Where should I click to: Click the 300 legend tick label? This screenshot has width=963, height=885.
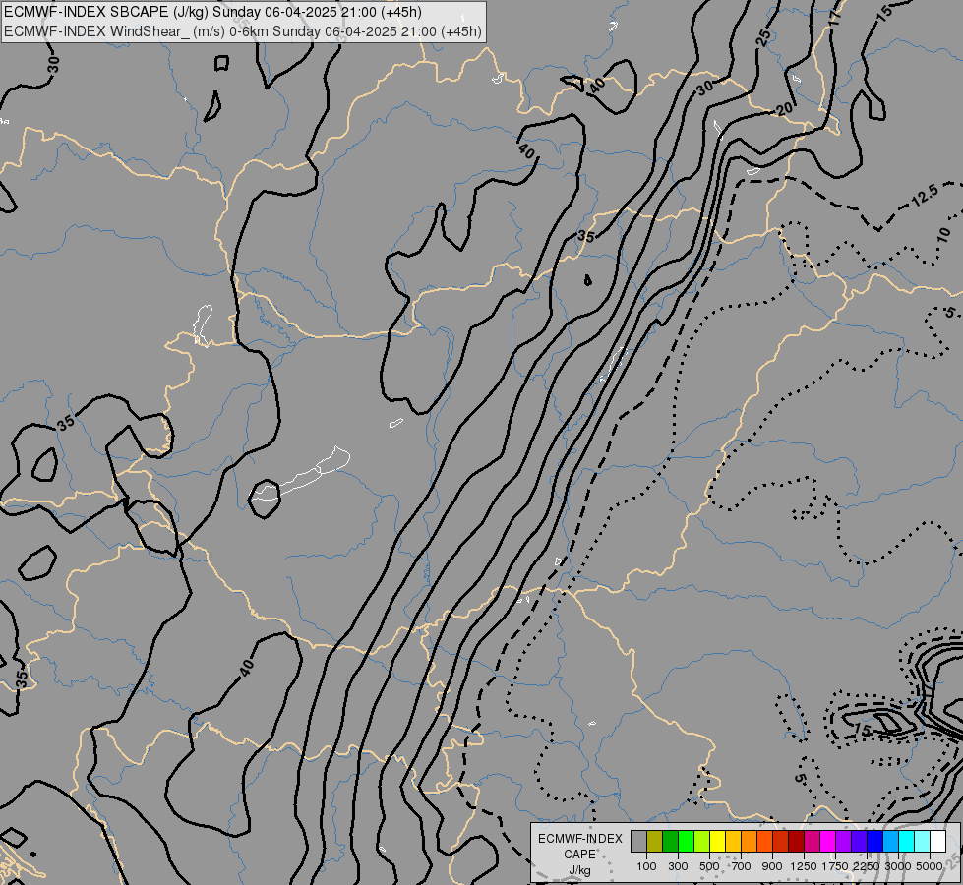click(678, 866)
